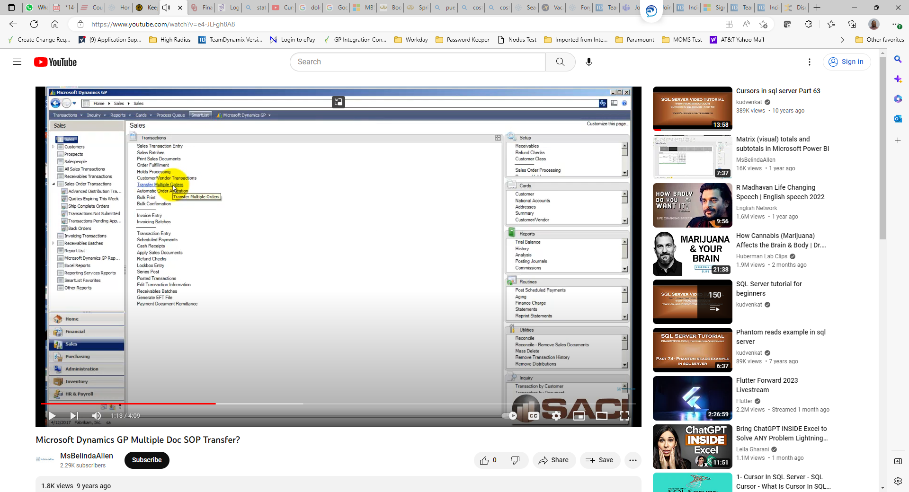
Task: Open the Flutter Forward 2023 Livestream thumbnail
Action: coord(693,398)
